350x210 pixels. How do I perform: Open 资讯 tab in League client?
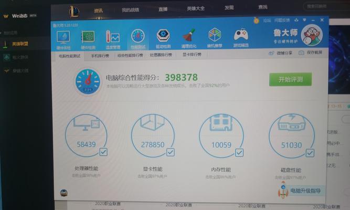pos(98,10)
